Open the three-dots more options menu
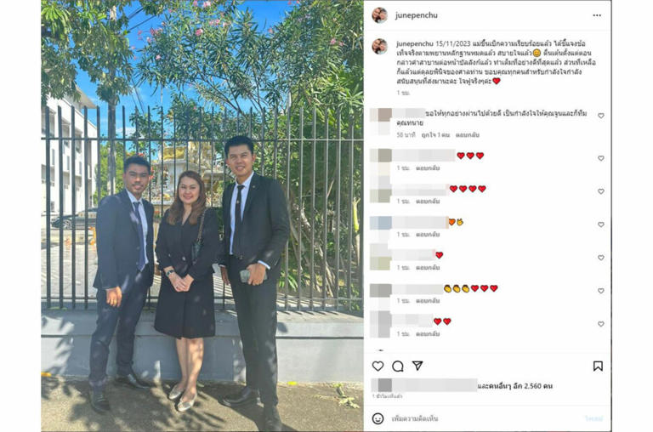The width and height of the screenshot is (653, 432). (x=597, y=15)
